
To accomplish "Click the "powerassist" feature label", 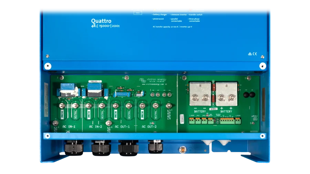I will 158,19.
